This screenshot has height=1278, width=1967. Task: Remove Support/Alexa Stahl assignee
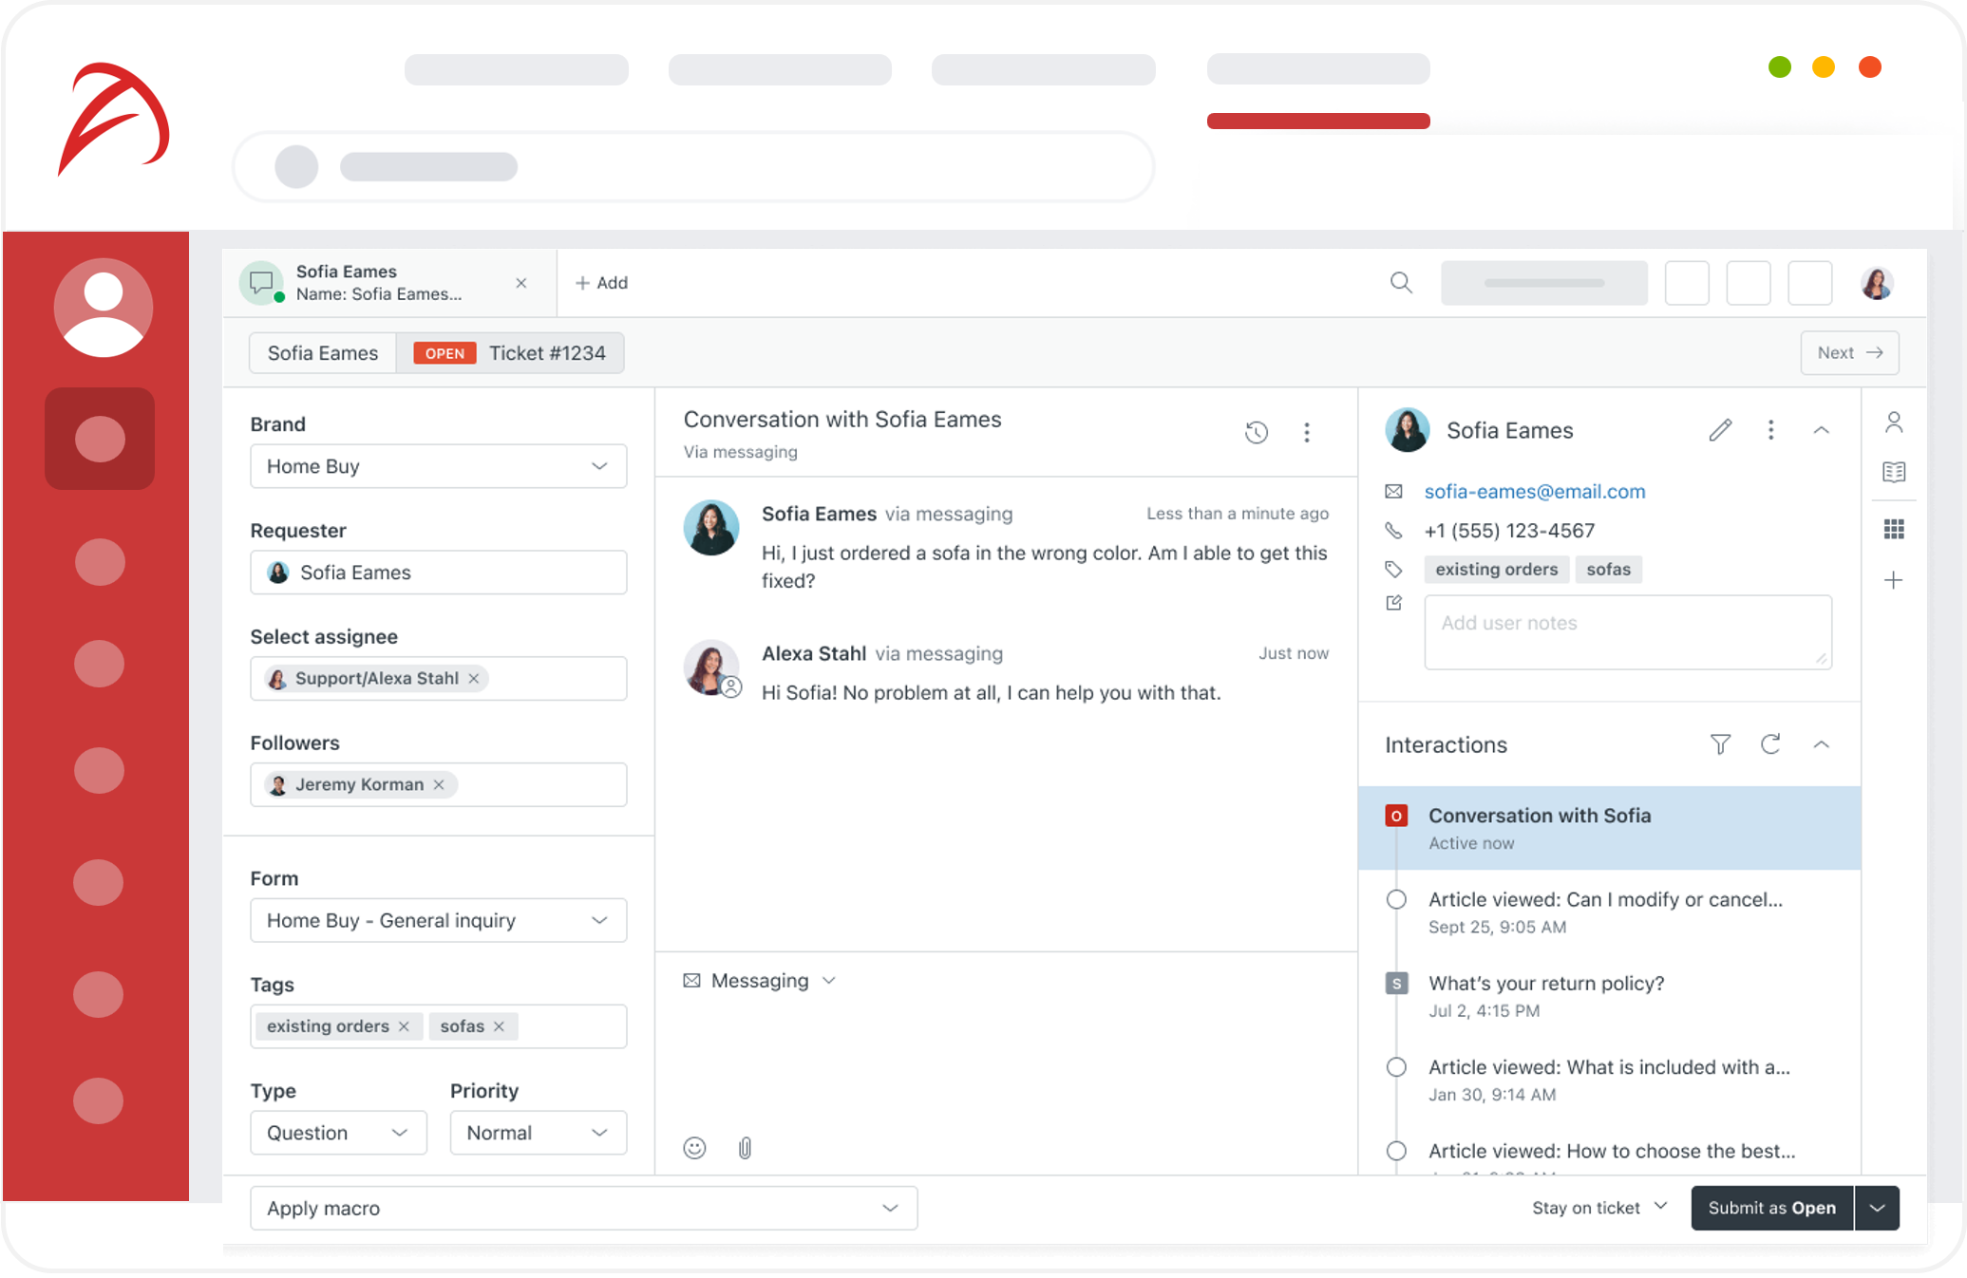473,678
